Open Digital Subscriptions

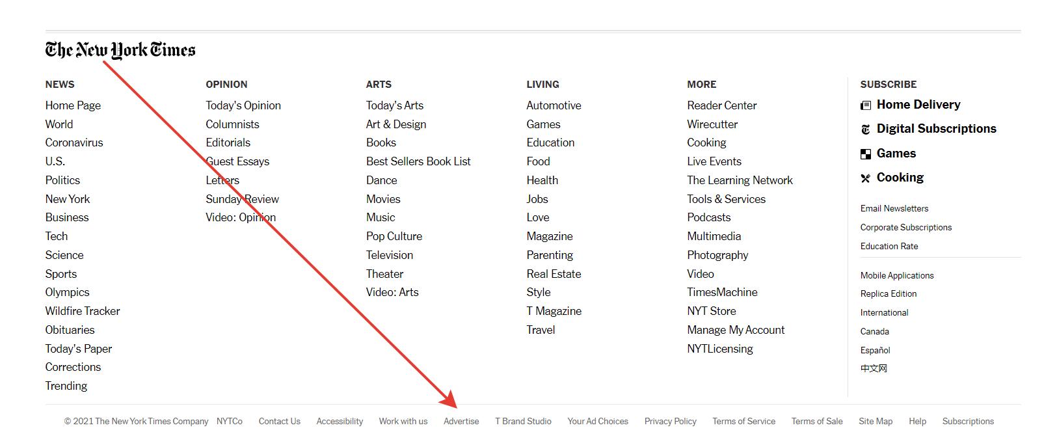(x=937, y=129)
